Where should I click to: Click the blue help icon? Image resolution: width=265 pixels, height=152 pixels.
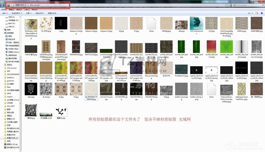click(262, 13)
